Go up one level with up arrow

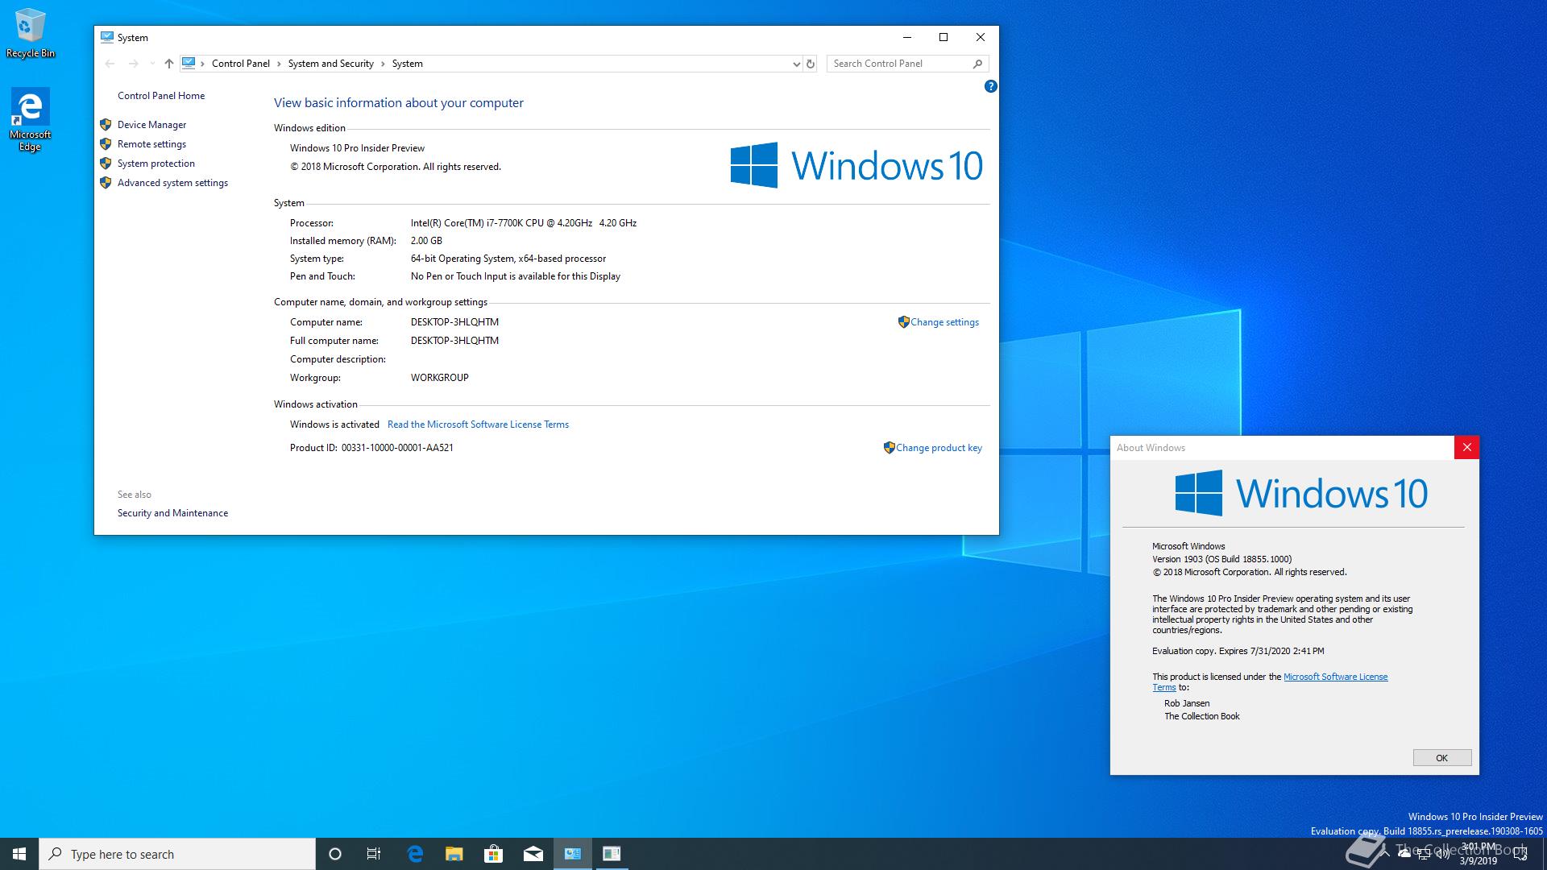point(168,64)
